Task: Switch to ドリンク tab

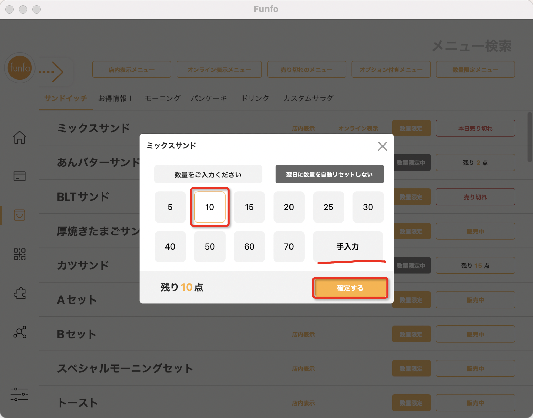Action: coord(255,98)
